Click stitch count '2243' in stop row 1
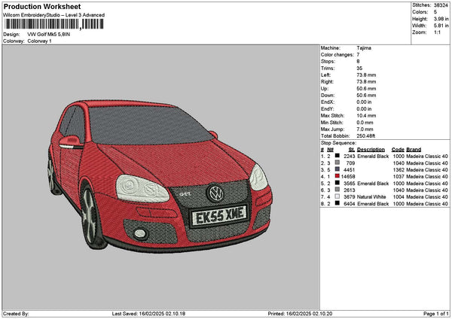 click(x=349, y=156)
